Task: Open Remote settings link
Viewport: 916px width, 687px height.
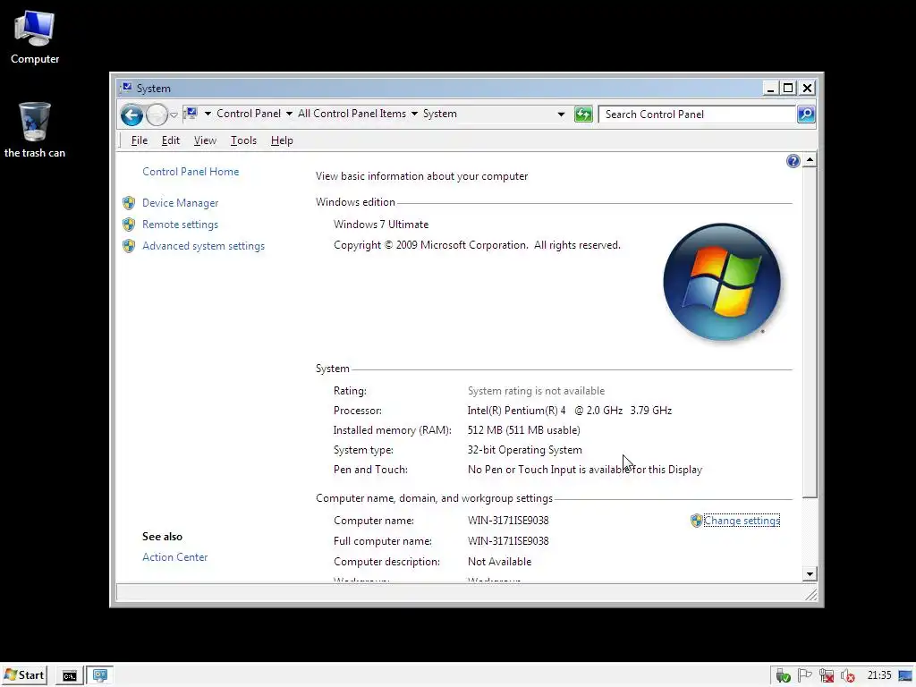Action: pos(180,225)
